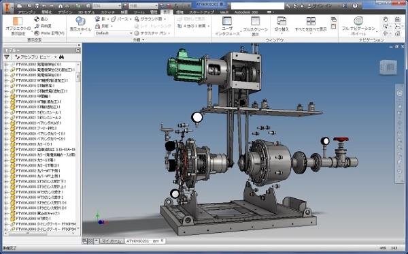Open 4分の1断面 section view dropdown
Viewport: 408px width, 254px height.
pyautogui.click(x=209, y=26)
